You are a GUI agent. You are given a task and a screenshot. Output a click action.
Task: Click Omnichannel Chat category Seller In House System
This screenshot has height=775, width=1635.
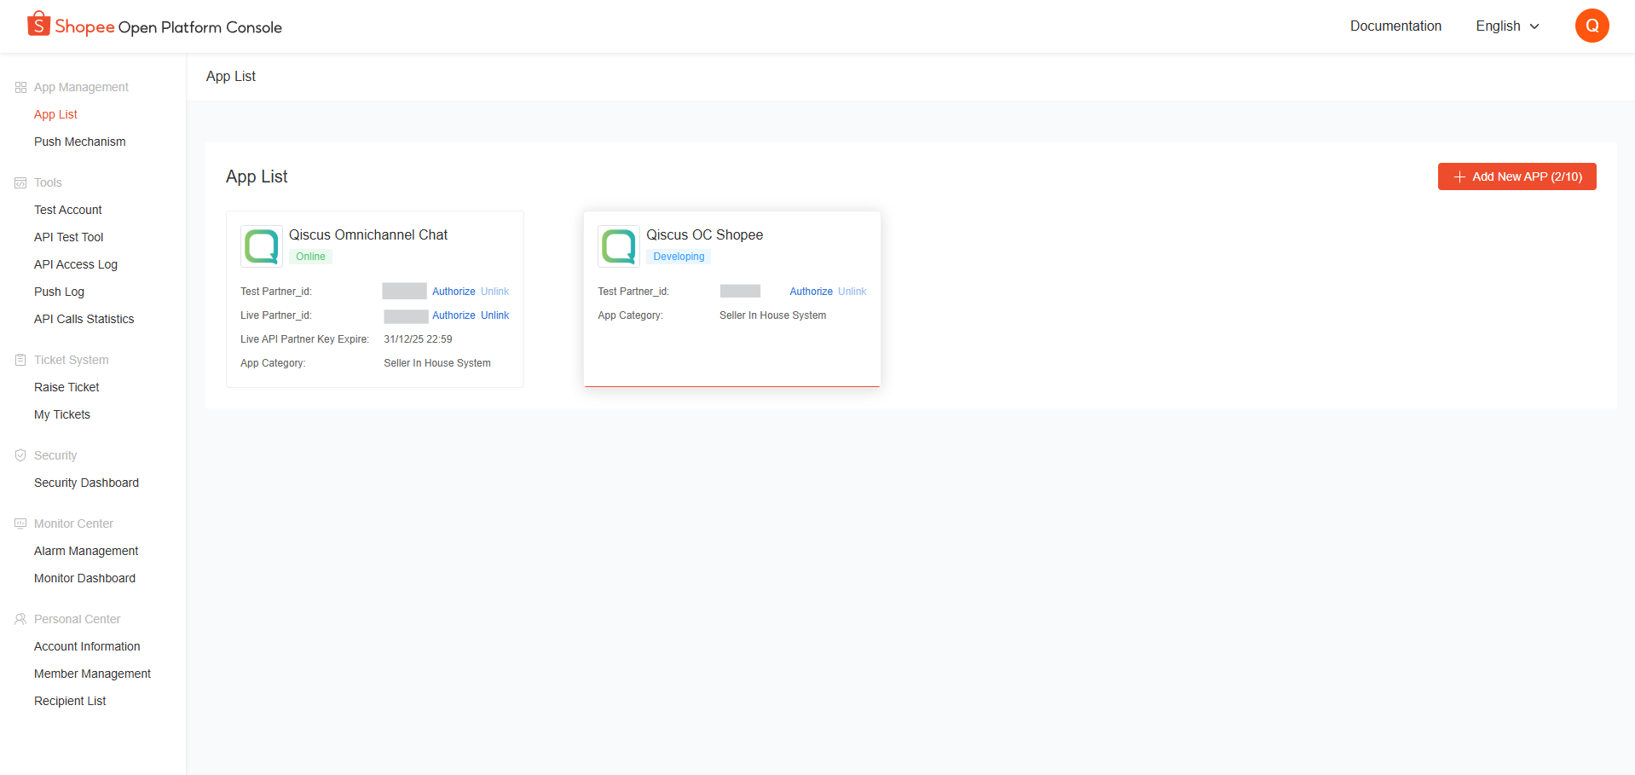pos(437,363)
